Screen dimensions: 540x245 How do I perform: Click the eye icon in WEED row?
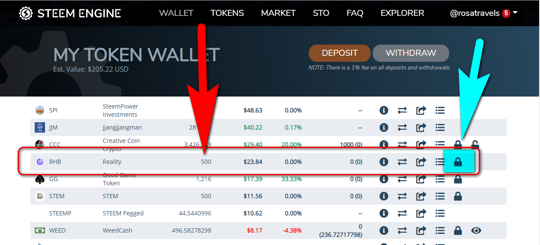(x=476, y=230)
